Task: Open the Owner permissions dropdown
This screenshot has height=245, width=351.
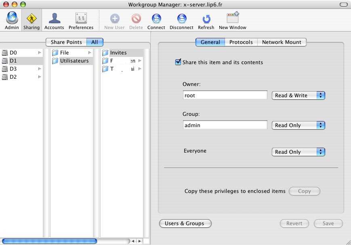Action: [298, 96]
